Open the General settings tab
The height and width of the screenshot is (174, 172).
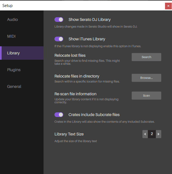22,86
